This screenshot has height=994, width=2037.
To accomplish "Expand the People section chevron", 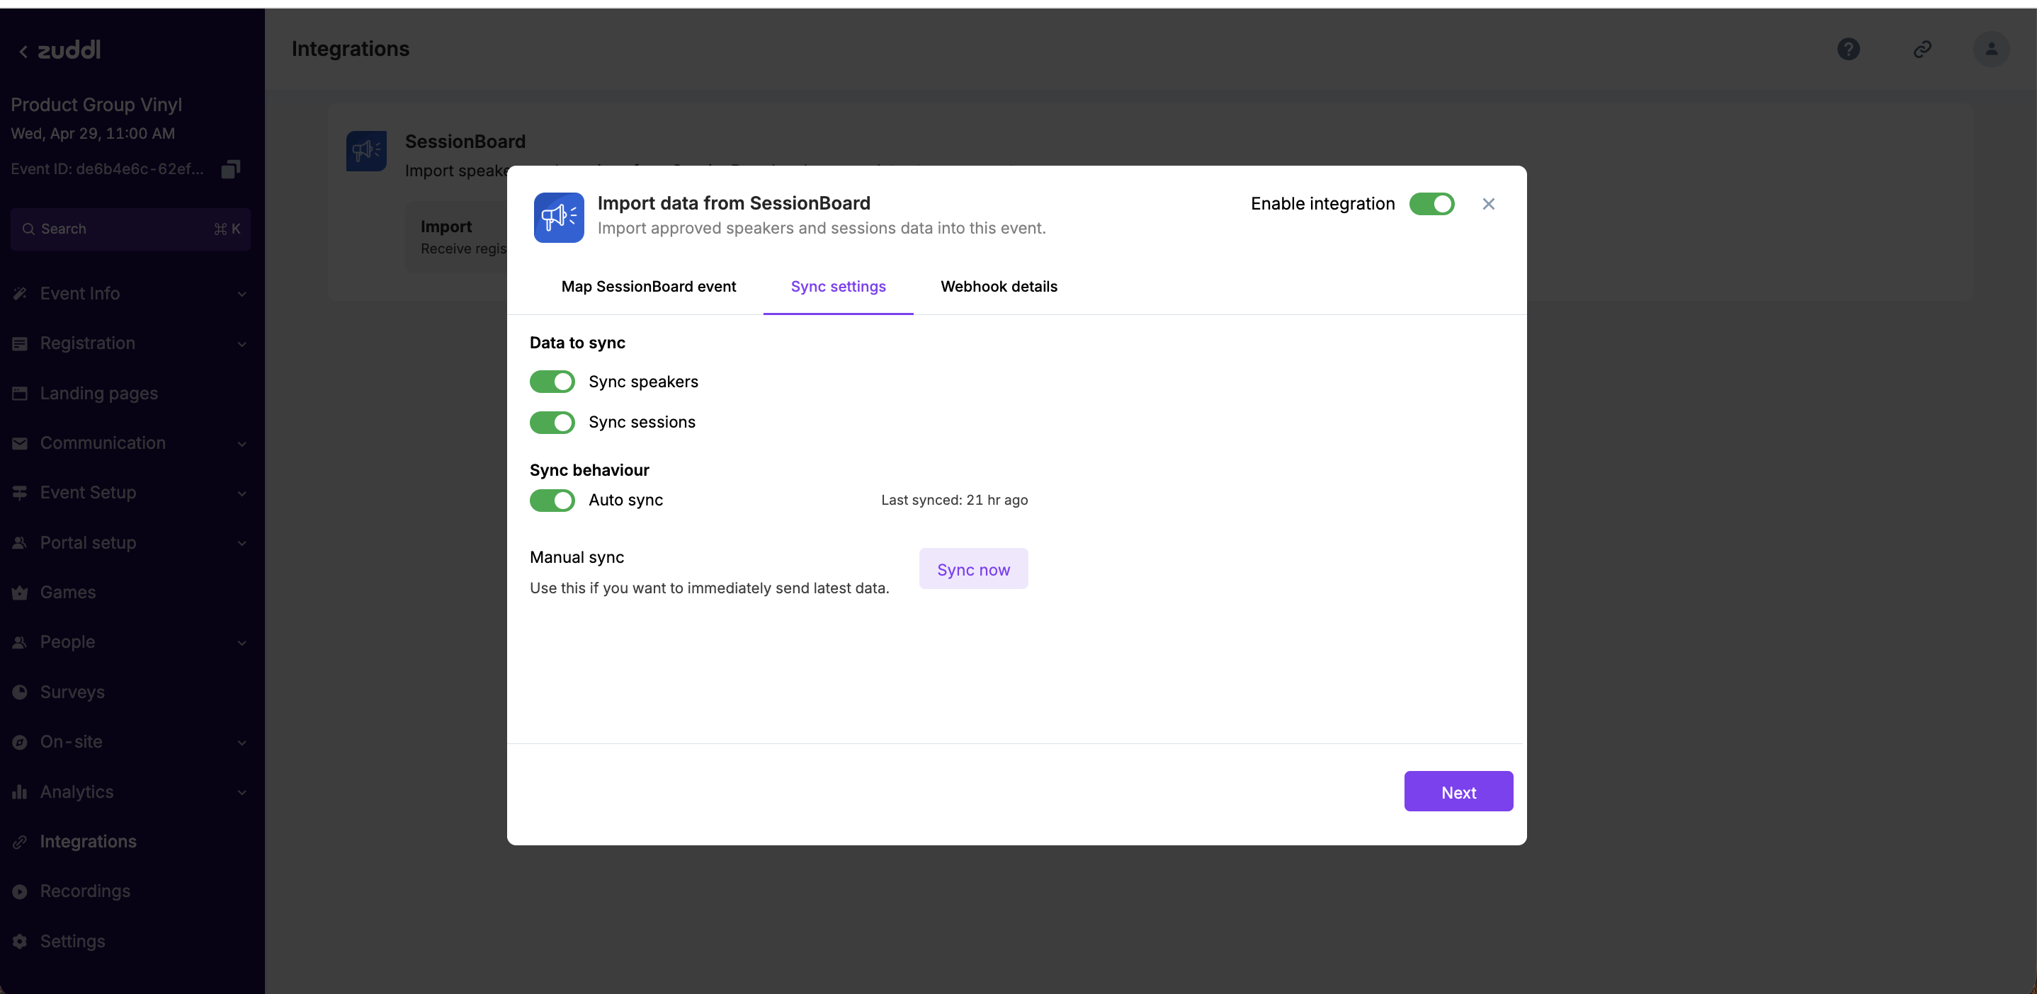I will pos(242,643).
